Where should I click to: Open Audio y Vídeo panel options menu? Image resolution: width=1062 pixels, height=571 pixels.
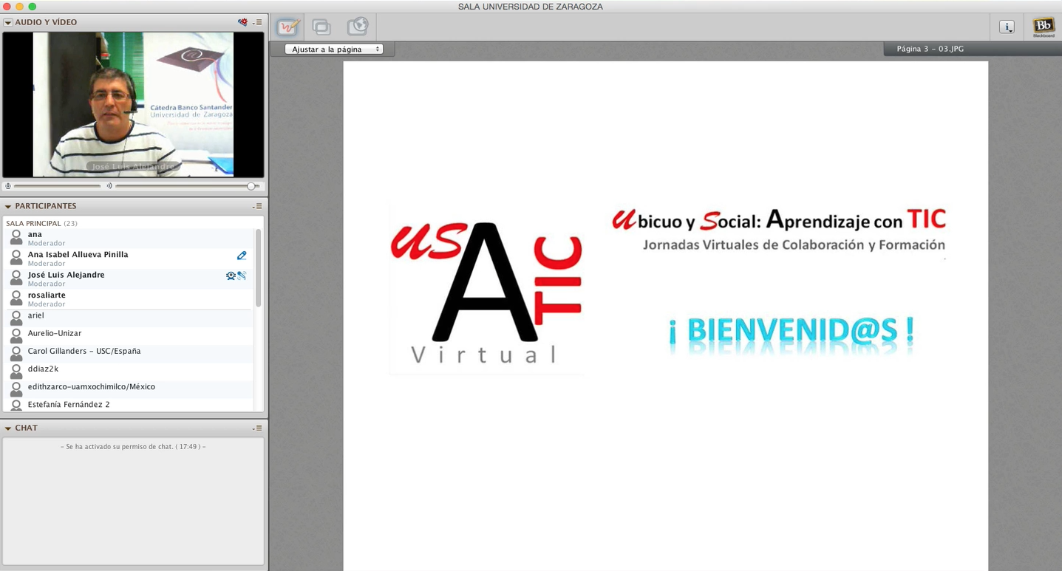coord(257,23)
